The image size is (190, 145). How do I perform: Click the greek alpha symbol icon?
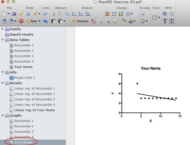point(172,14)
